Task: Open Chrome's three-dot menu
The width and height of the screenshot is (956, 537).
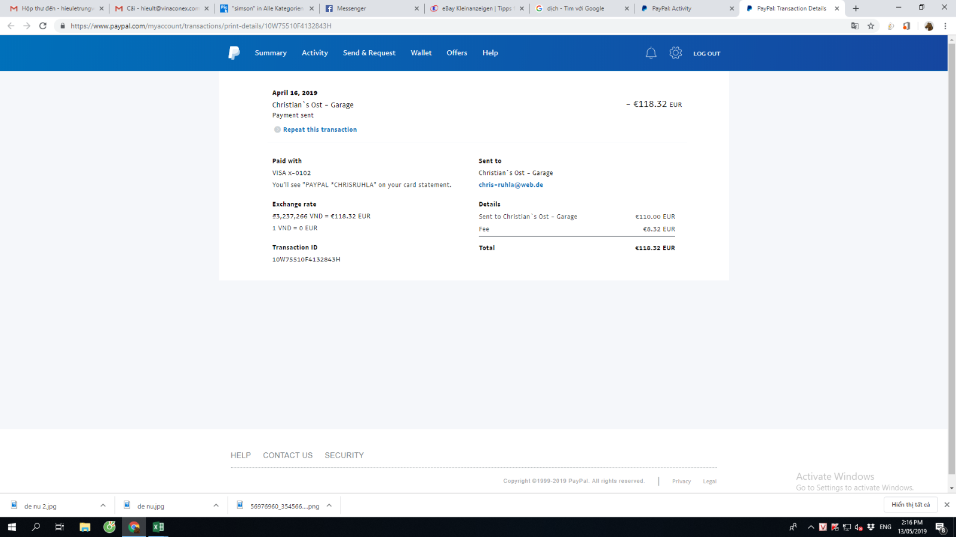Action: click(x=945, y=26)
